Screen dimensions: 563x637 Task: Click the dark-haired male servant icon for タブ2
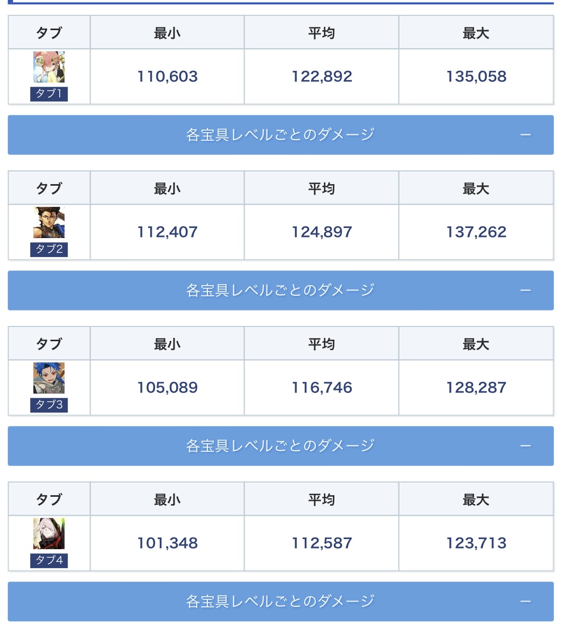[x=49, y=223]
